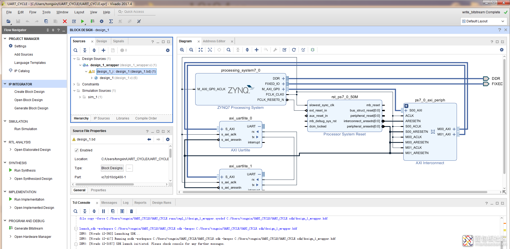Viewport: 510px width, 249px height.
Task: Open Signals tab in Sources panel
Action: (118, 41)
